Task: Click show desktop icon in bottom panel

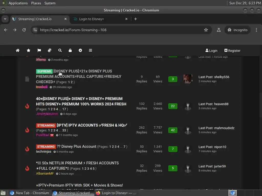Action: click(x=3, y=193)
